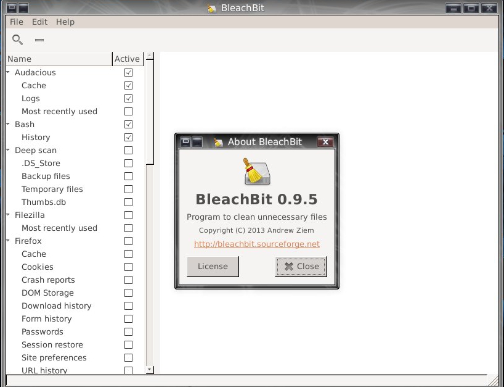Collapse the Audacious tree group

pos(9,72)
